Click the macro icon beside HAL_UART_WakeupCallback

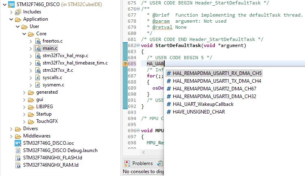169,104
